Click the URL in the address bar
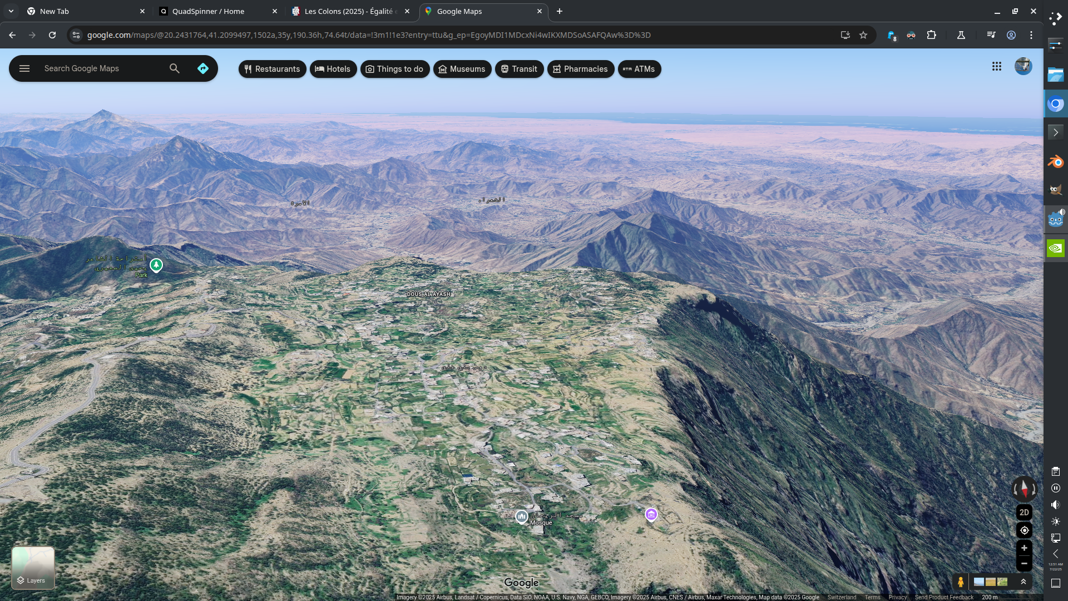Viewport: 1068px width, 601px height. tap(369, 35)
